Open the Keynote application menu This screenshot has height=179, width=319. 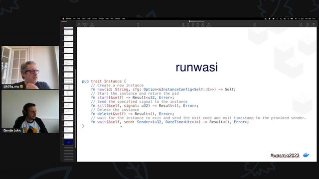[x=69, y=19]
